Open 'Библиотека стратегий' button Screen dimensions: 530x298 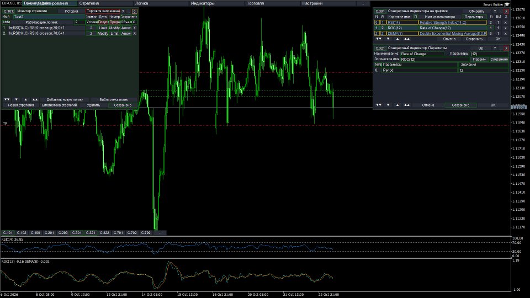(x=59, y=105)
